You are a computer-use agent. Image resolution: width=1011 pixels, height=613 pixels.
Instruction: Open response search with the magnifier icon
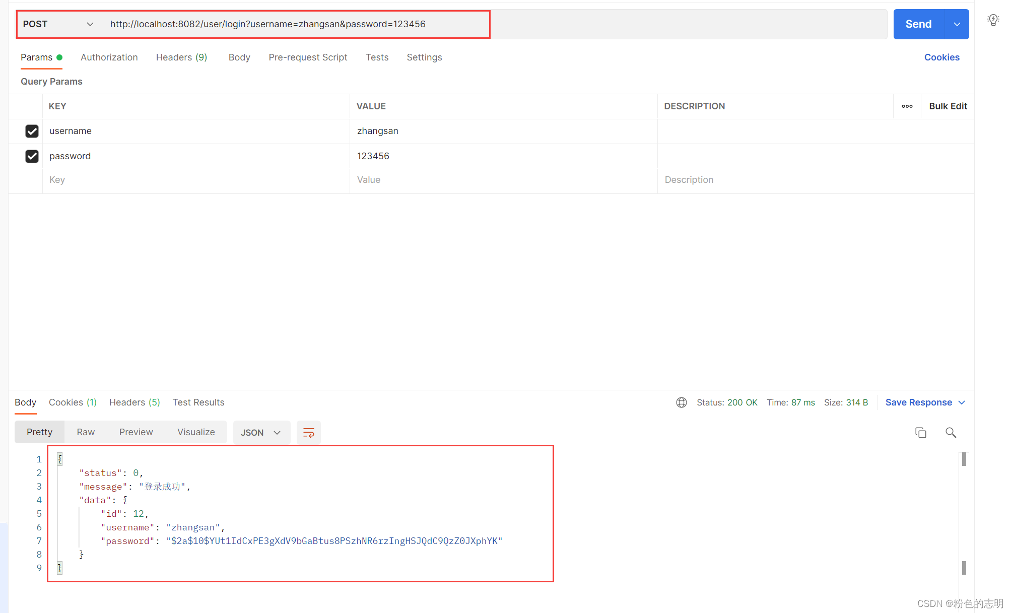pyautogui.click(x=951, y=432)
